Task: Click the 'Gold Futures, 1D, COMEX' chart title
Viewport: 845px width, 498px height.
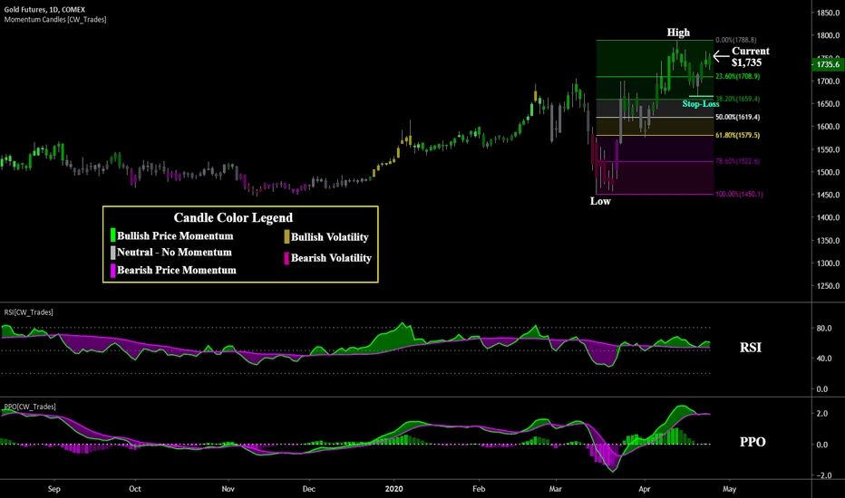Action: (x=44, y=10)
